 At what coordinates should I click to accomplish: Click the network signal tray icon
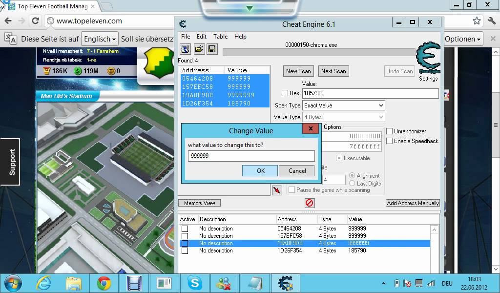(431, 283)
